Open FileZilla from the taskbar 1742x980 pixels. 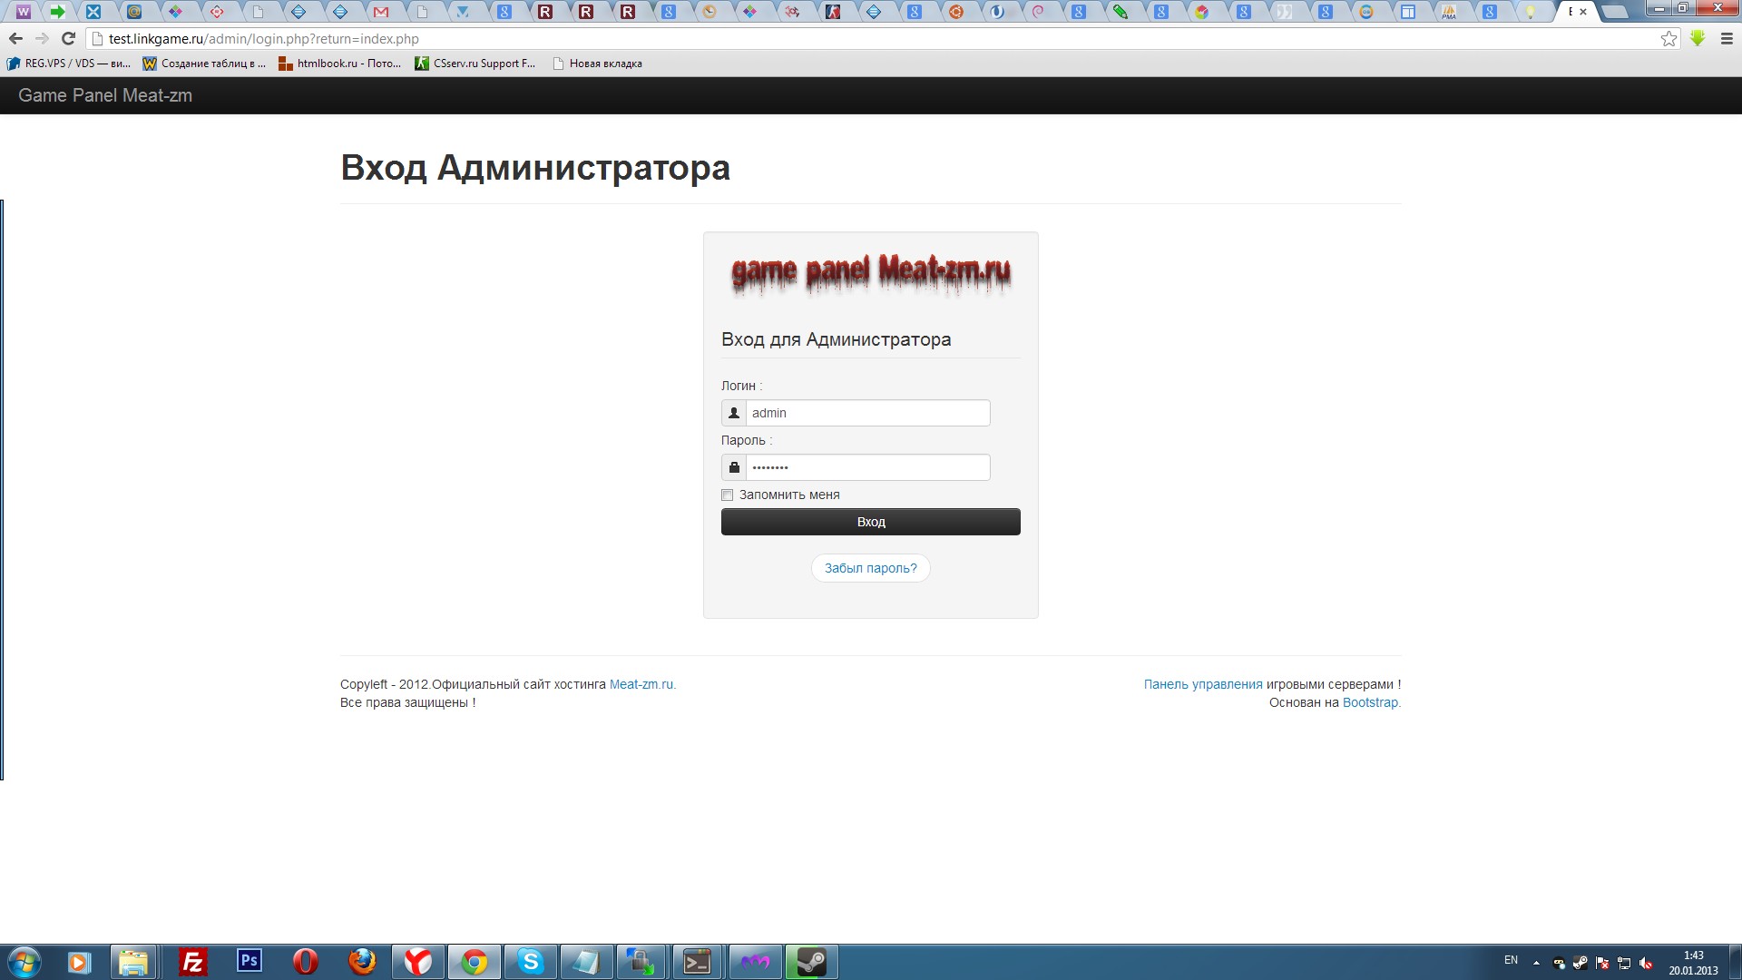click(x=192, y=962)
